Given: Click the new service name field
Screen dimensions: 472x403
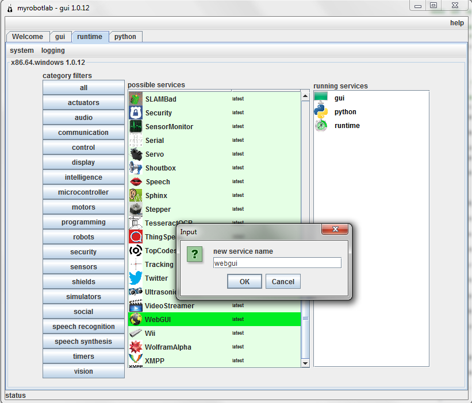Looking at the screenshot, I should [277, 263].
